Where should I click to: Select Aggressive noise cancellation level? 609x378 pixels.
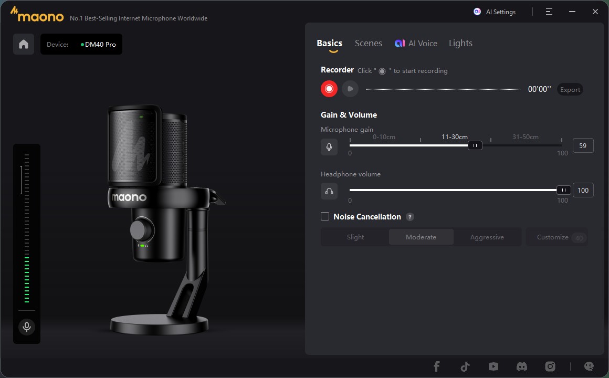pos(487,237)
